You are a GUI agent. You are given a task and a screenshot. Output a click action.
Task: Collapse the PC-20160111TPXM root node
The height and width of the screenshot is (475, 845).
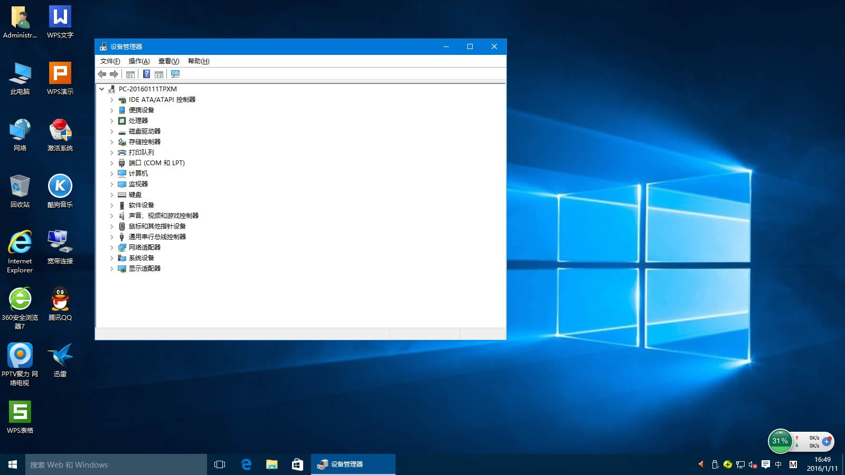(x=102, y=89)
